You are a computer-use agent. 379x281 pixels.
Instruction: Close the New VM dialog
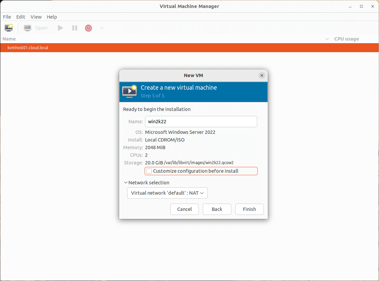(262, 75)
